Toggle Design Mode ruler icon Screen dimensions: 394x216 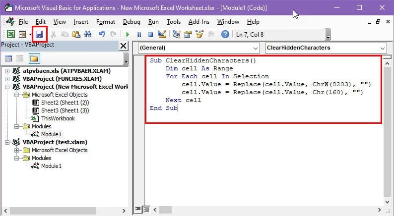tap(162, 34)
